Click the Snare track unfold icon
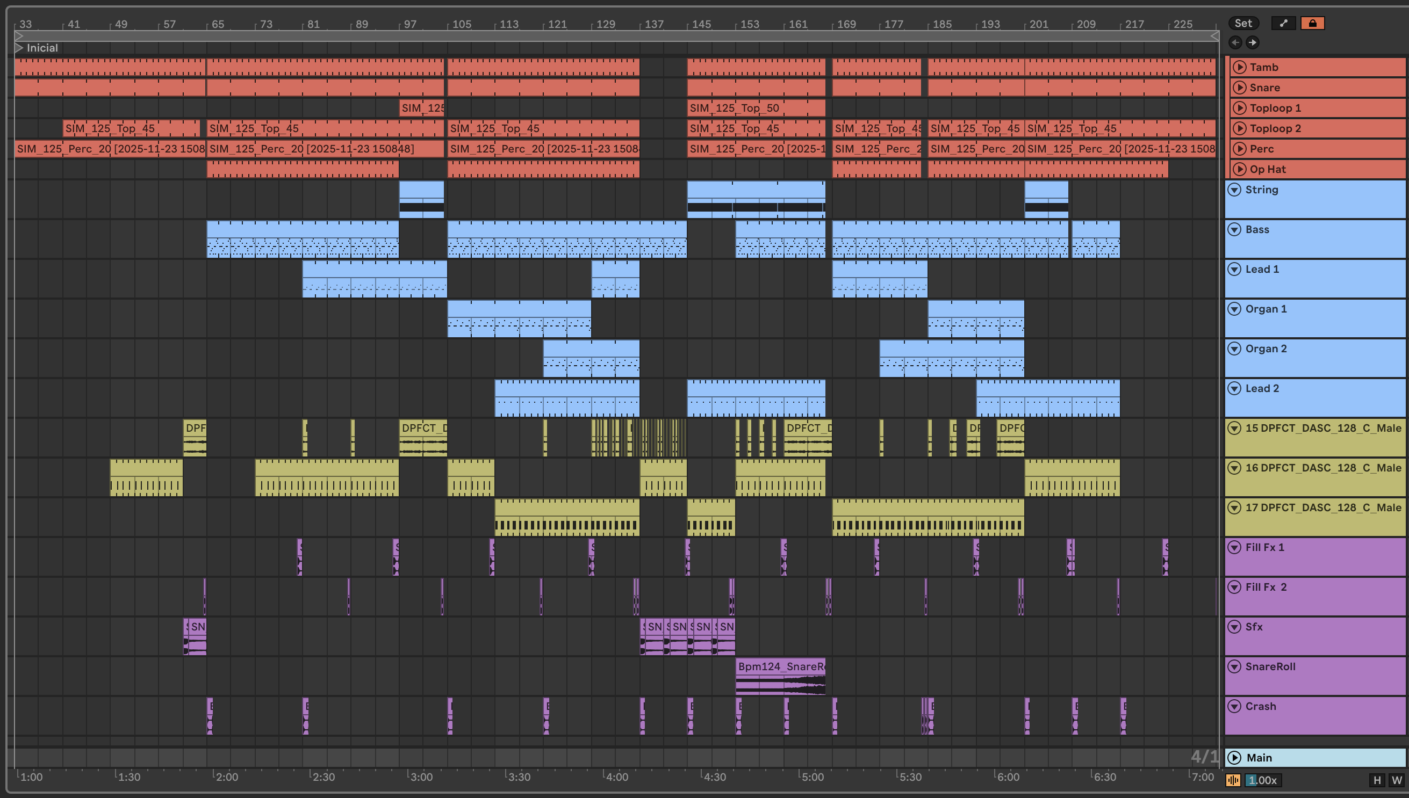 (1239, 88)
